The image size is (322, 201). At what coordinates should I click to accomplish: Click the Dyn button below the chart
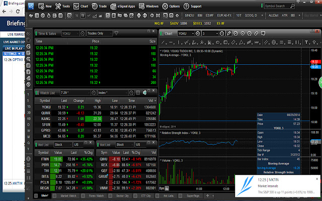pyautogui.click(x=162, y=188)
